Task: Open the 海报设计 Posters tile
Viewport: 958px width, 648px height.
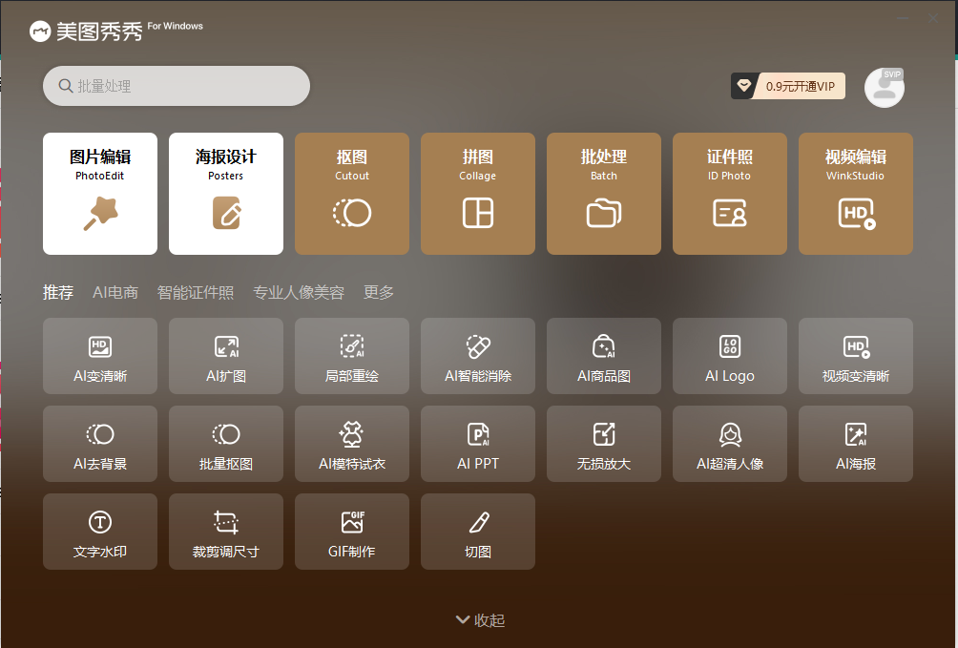Action: pyautogui.click(x=226, y=193)
